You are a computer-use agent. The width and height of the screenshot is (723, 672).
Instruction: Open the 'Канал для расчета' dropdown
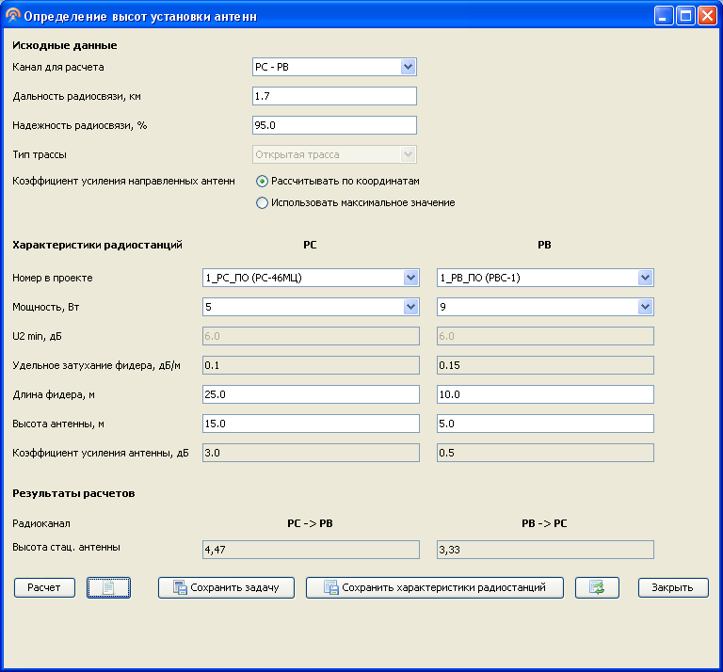coord(408,67)
